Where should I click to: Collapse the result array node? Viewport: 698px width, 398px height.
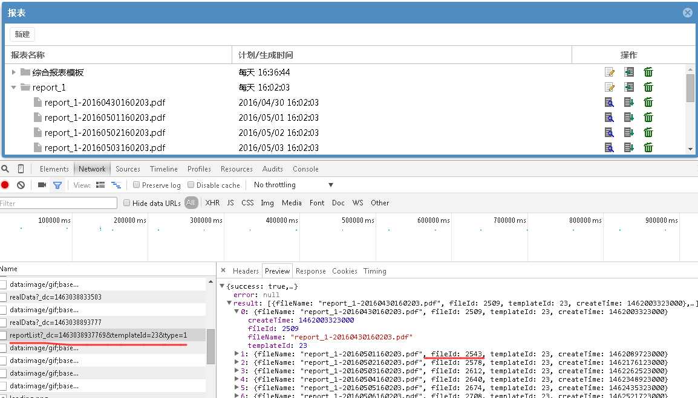(229, 303)
